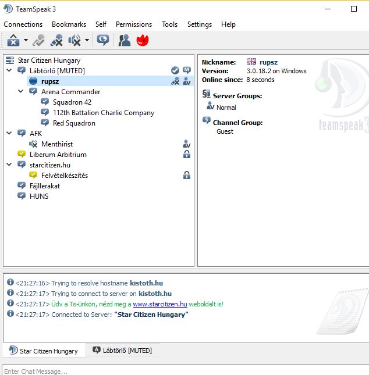Select the Felvételkészítés channel
This screenshot has height=375, width=369.
65,176
